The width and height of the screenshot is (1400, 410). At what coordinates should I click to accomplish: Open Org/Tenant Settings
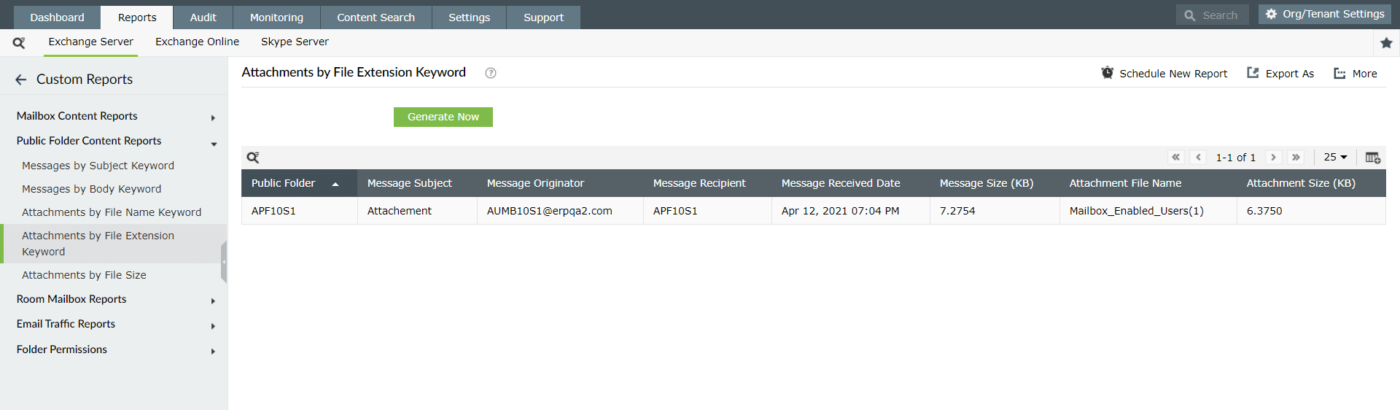coord(1325,14)
